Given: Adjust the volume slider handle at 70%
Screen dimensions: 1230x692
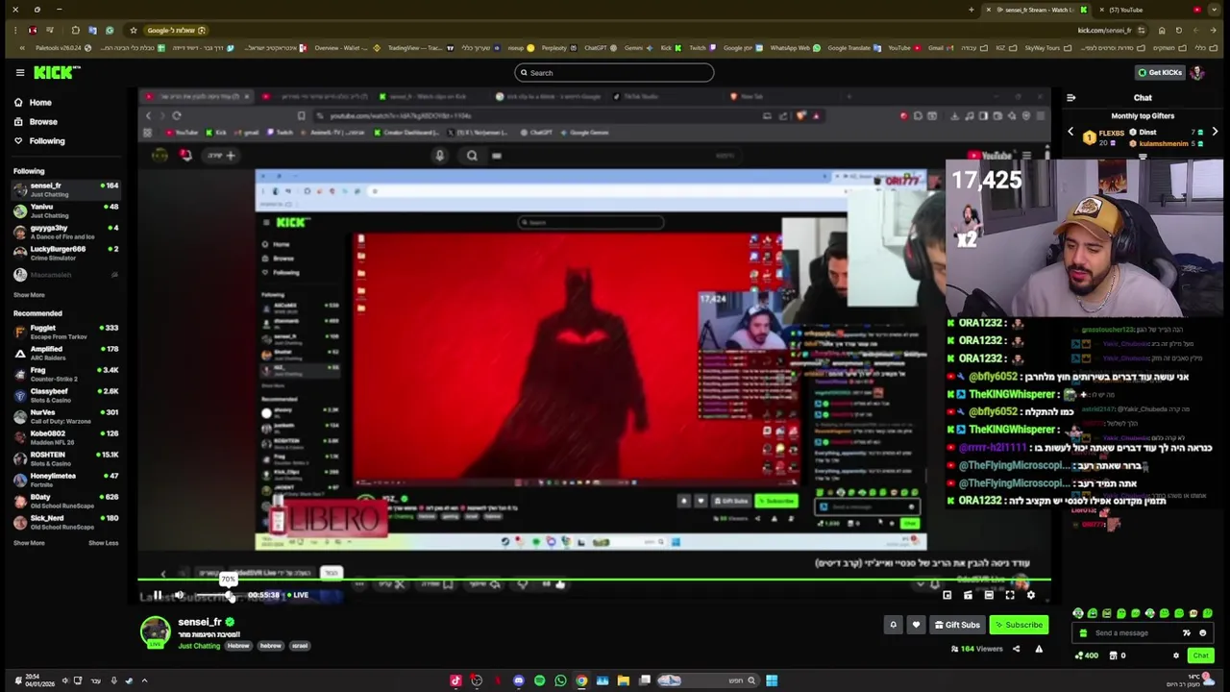Looking at the screenshot, I should tap(230, 596).
